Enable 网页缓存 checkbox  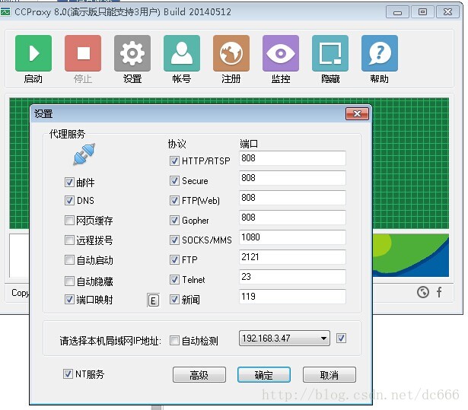pos(69,221)
